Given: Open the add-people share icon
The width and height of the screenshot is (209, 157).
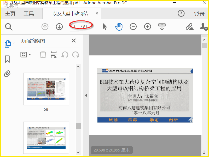Looking at the screenshot, I should (x=204, y=27).
